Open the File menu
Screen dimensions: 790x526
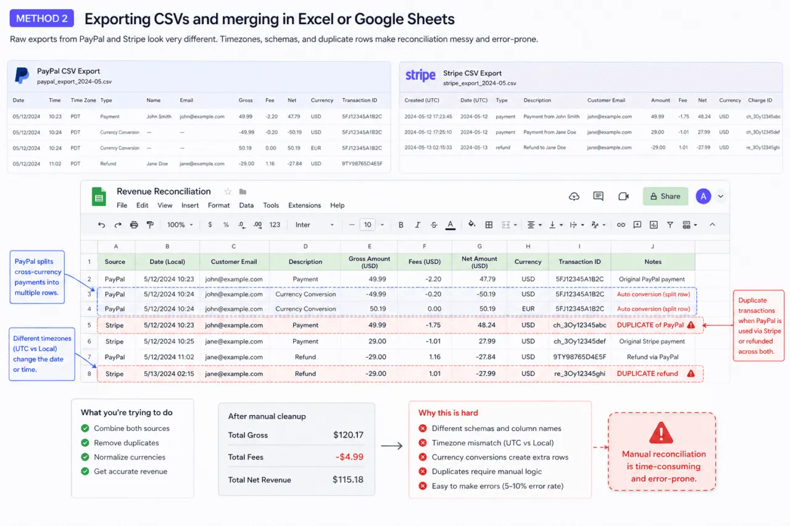tap(122, 205)
